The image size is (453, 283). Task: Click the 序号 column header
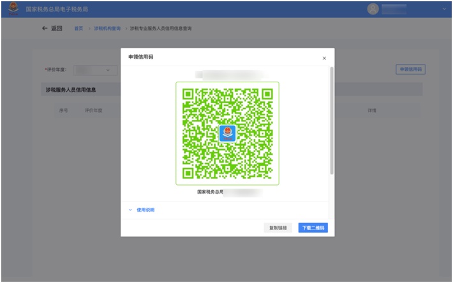point(63,110)
